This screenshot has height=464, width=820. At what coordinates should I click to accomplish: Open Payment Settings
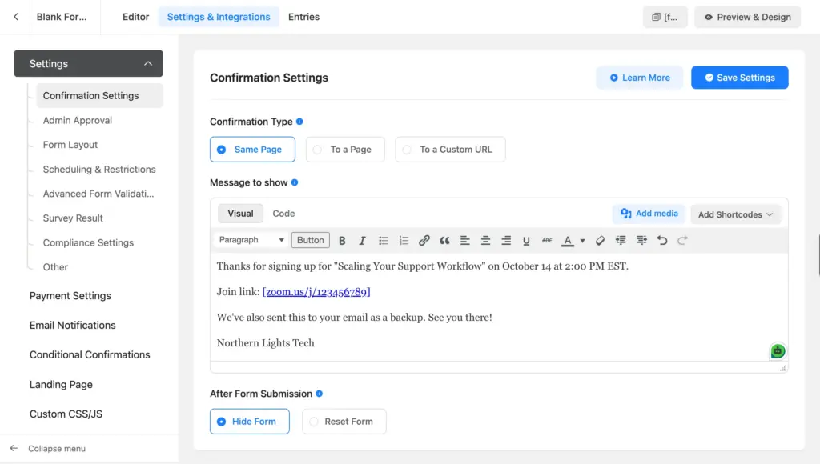(x=70, y=296)
